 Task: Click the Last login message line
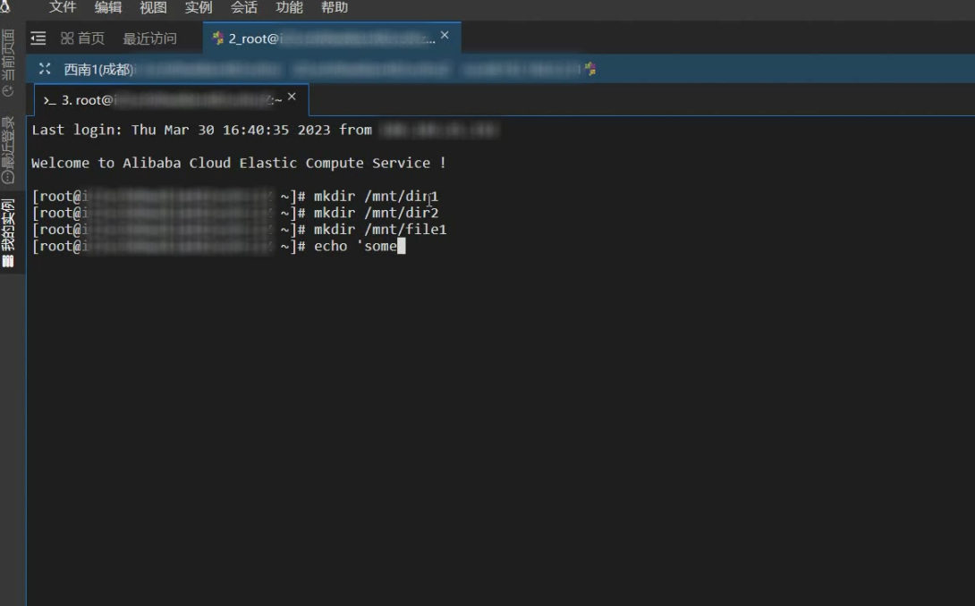click(x=265, y=130)
